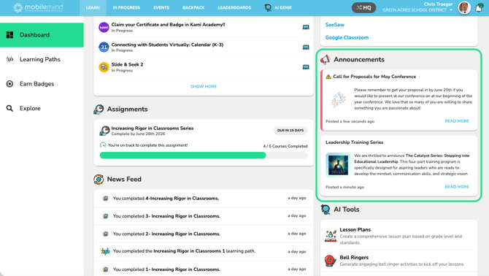Click the Call for Proposals announcement image
The image size is (489, 276).
[339, 99]
